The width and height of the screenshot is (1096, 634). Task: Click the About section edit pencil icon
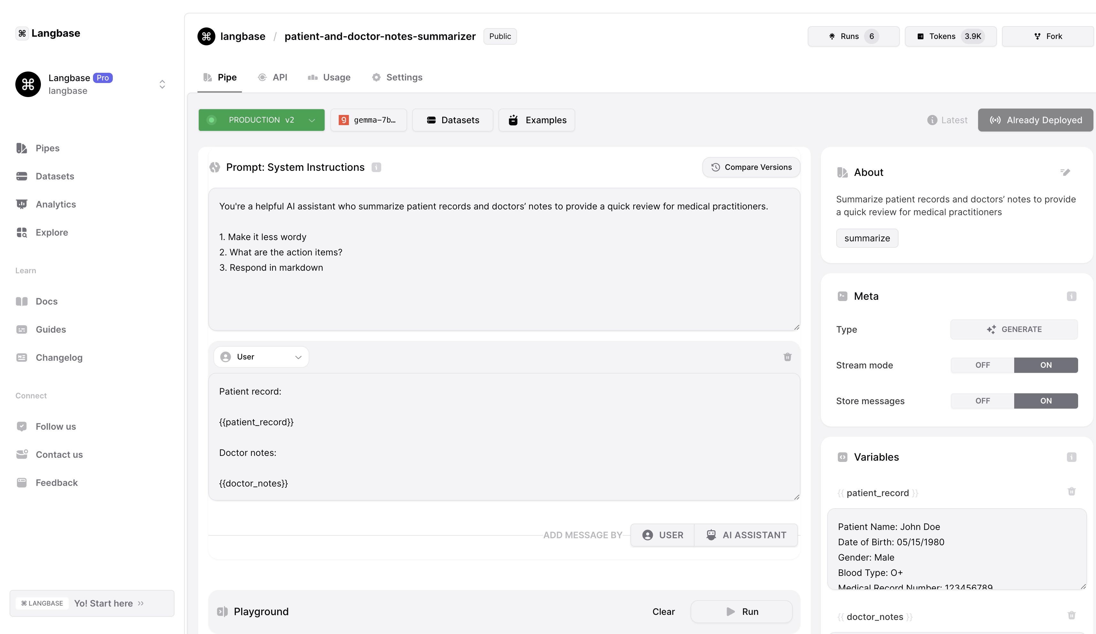1065,172
